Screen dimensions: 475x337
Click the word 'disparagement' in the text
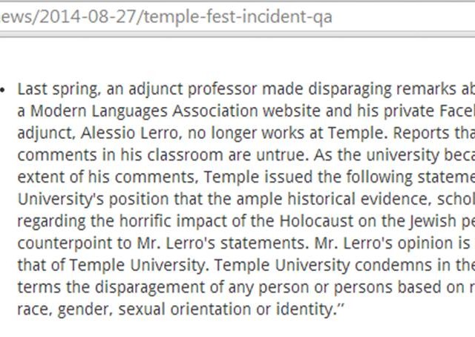coord(150,287)
